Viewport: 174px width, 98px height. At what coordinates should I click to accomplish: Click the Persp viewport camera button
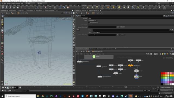pyautogui.click(x=63, y=19)
